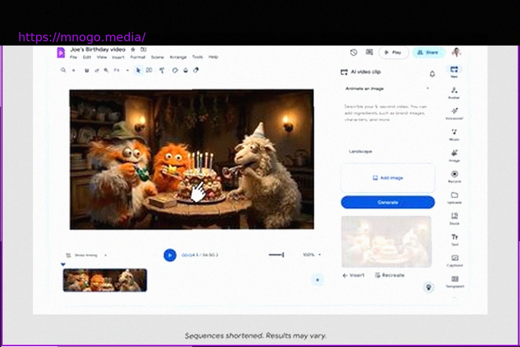Click the timecode display beside the play button
This screenshot has width=520, height=347.
click(200, 255)
